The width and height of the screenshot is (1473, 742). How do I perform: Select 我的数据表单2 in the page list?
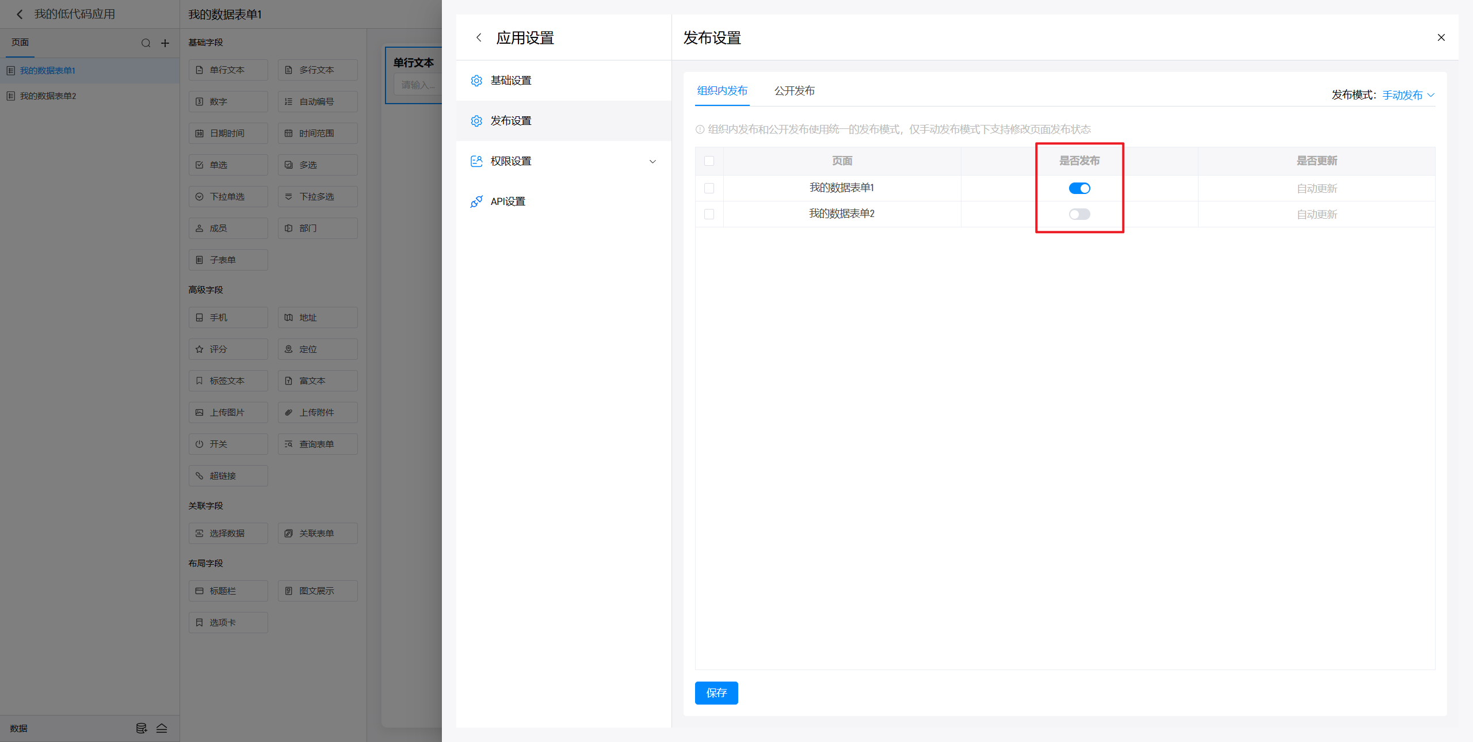(48, 96)
